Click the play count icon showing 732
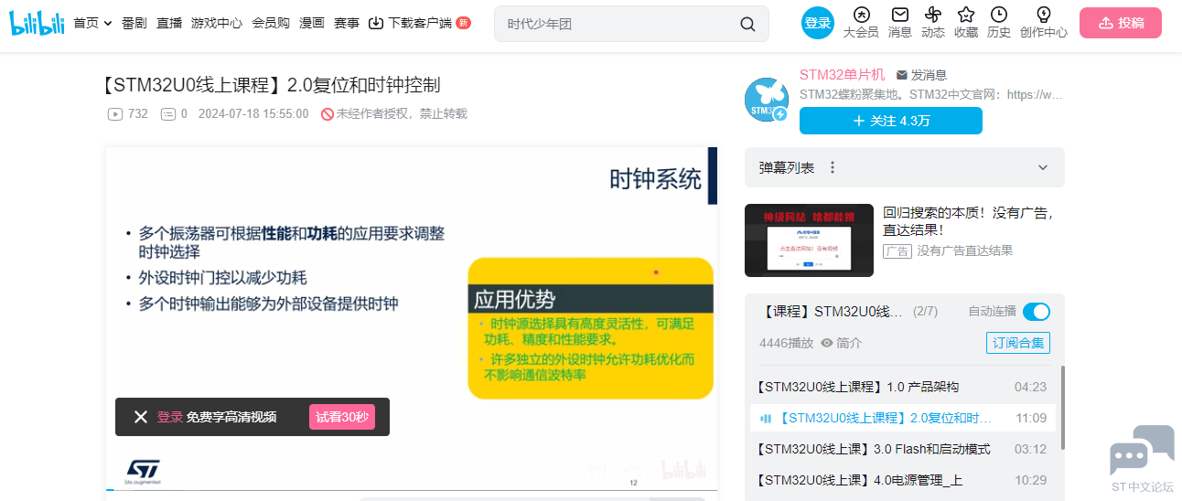The height and width of the screenshot is (501, 1182). click(115, 114)
